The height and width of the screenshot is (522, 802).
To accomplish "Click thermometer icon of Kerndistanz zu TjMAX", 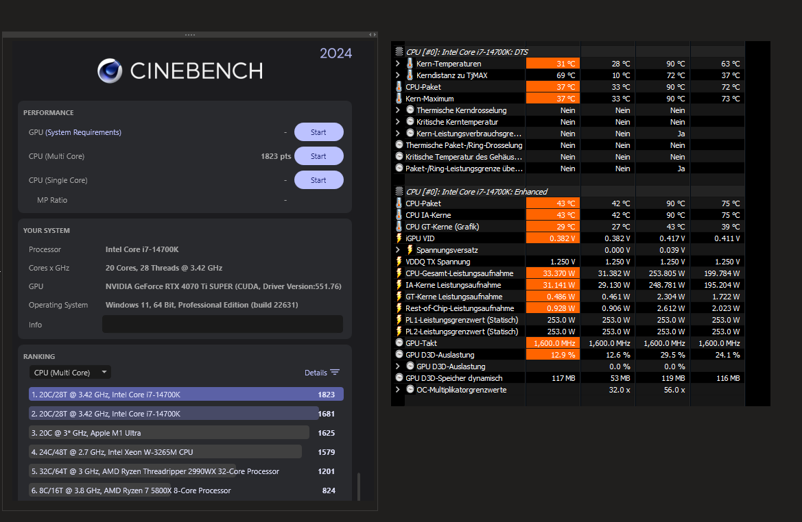I will (x=410, y=75).
